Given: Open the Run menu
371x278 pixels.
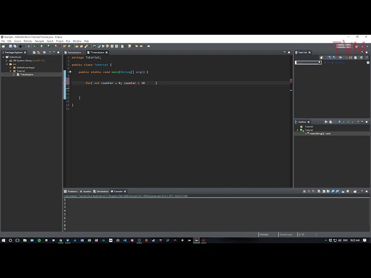Looking at the screenshot, I should pyautogui.click(x=68, y=41).
